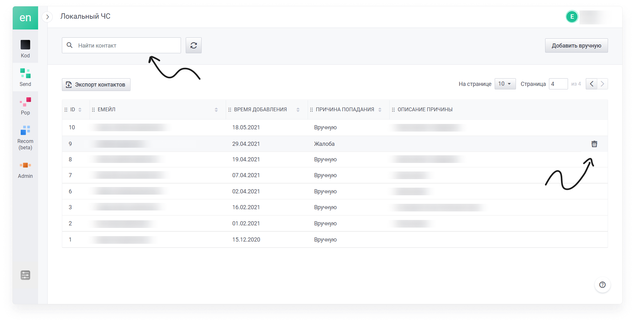Viewport: 635px width, 323px height.
Task: Click 'Добавить вручную' button
Action: tap(576, 46)
